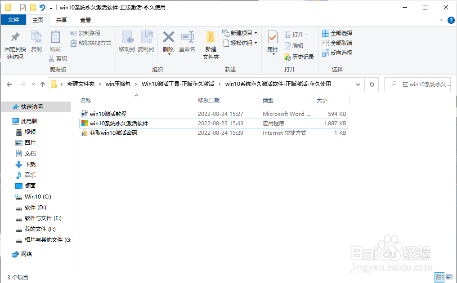
Task: Click Select all (全部选择)
Action: [x=337, y=33]
